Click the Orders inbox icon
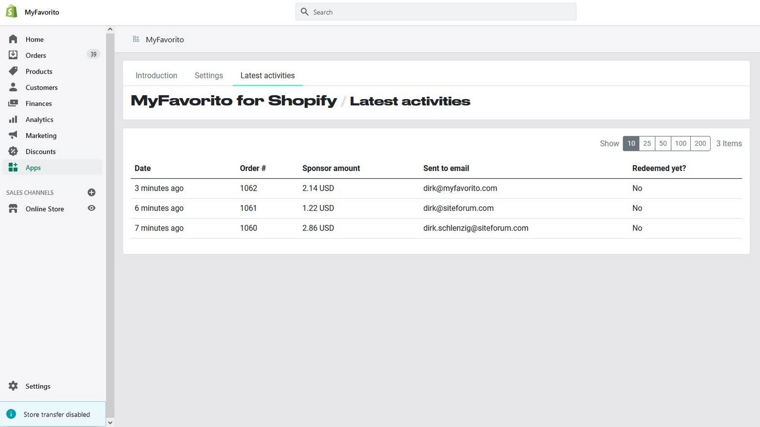Image resolution: width=760 pixels, height=427 pixels. tap(13, 55)
